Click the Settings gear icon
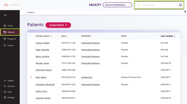187x104 pixels. 5,97
